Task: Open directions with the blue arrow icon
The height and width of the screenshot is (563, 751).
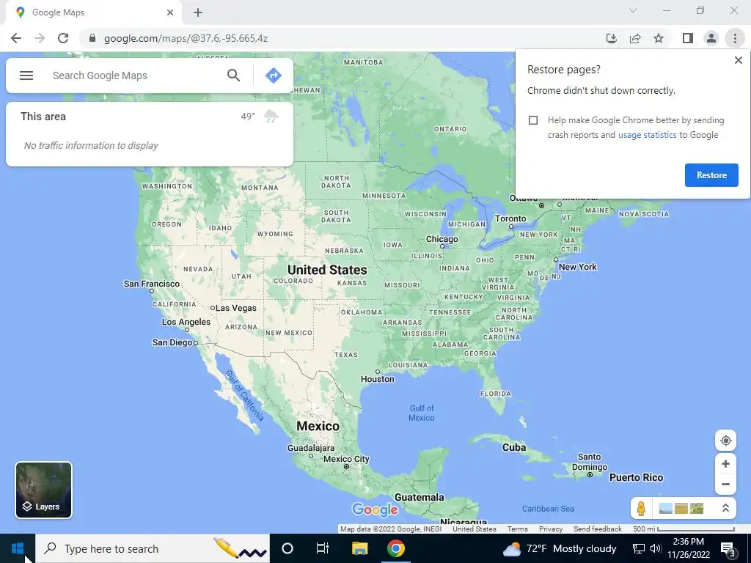Action: tap(273, 76)
